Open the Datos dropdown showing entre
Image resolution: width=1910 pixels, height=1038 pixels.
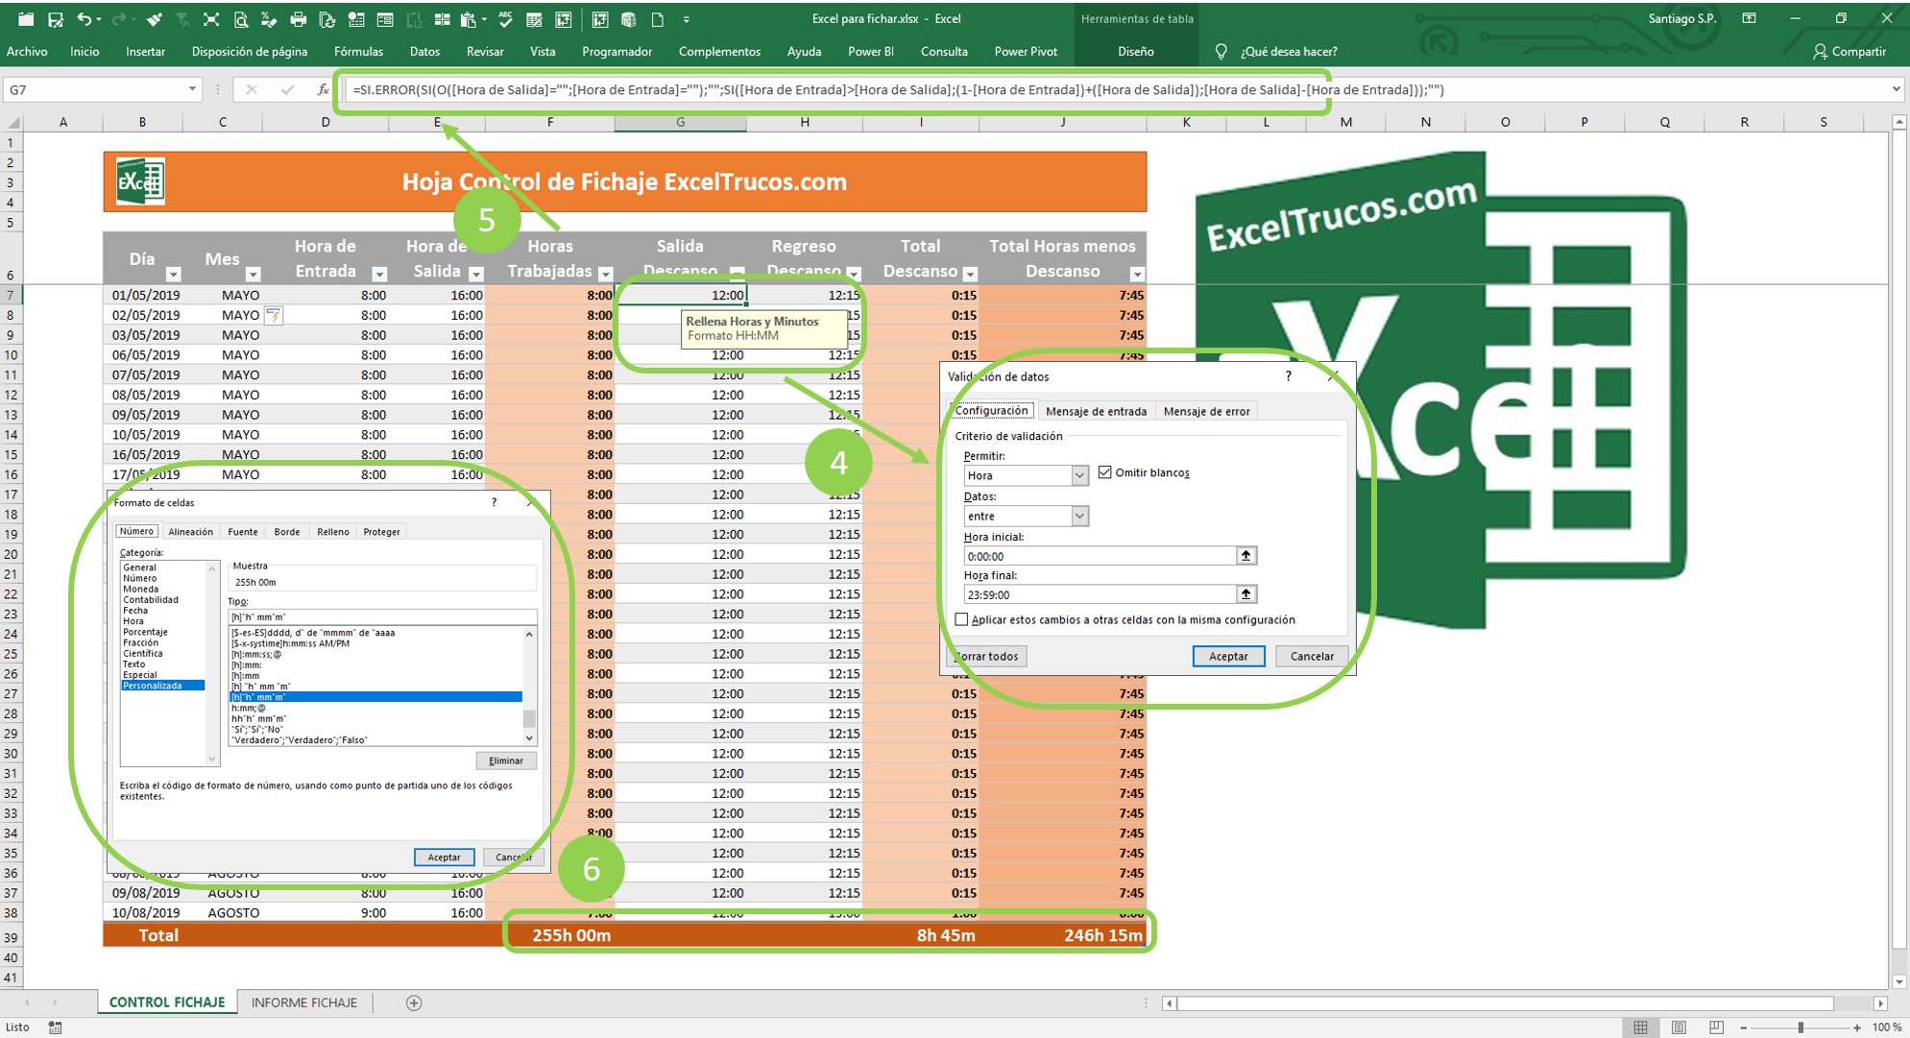pos(1081,516)
